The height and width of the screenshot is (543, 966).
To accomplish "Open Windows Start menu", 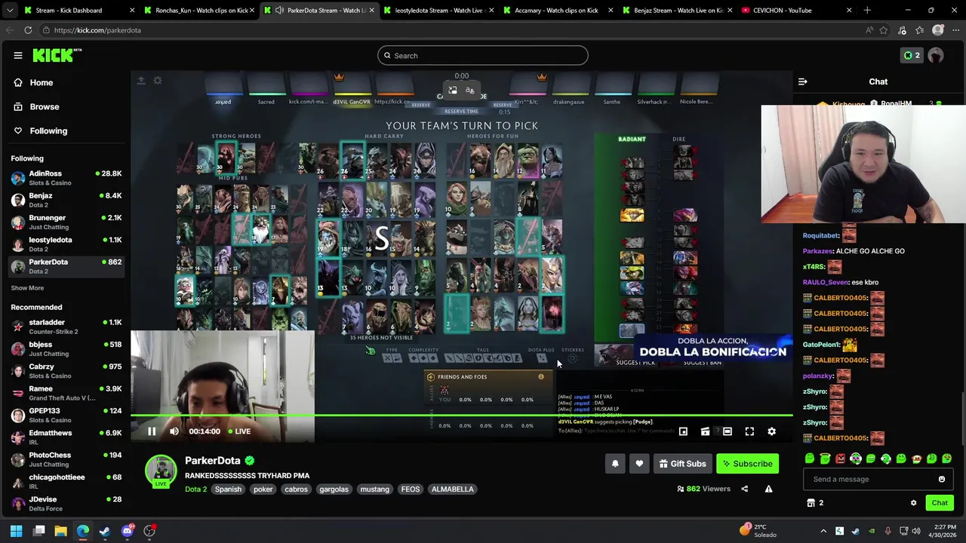I will [16, 531].
